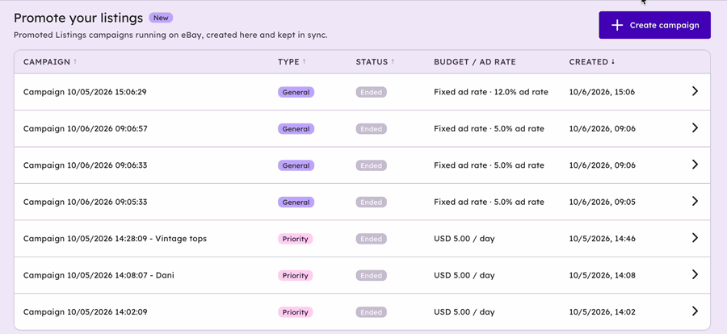The image size is (727, 334).
Task: Click the BUDGET / AD RATE column header
Action: tap(475, 61)
